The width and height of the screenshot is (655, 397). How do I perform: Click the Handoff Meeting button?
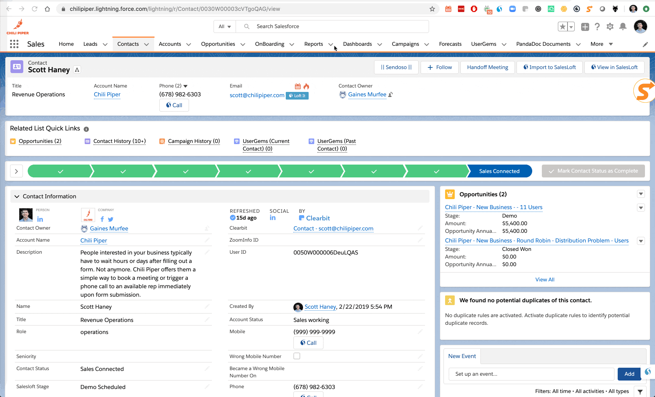(x=488, y=67)
